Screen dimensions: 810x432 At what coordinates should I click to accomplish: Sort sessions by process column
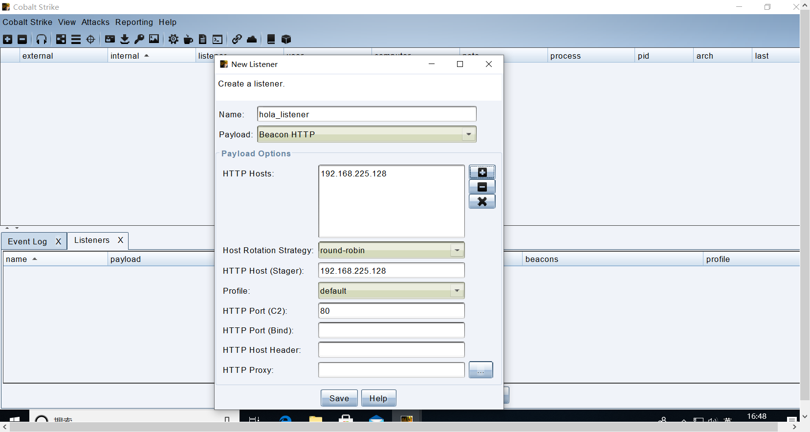(x=591, y=56)
